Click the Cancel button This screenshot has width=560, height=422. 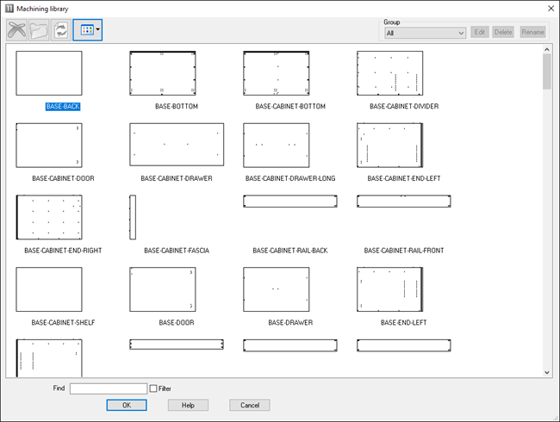(x=250, y=405)
